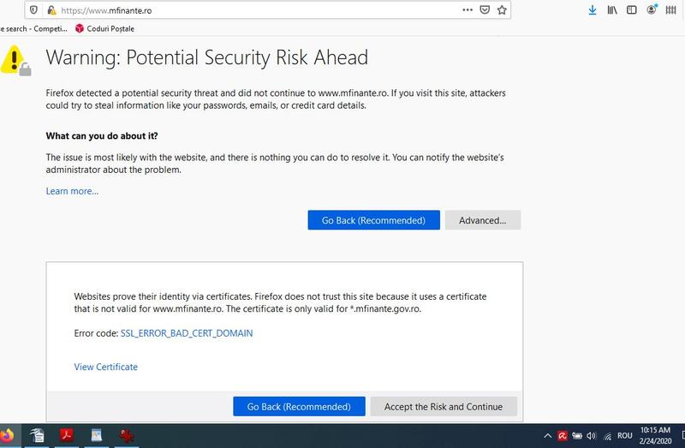Open the Library icon in the toolbar

(612, 10)
